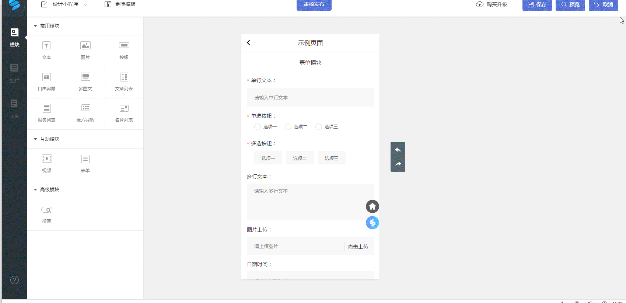Focus the 请输入单行文本 input field
The width and height of the screenshot is (626, 303).
pyautogui.click(x=310, y=97)
